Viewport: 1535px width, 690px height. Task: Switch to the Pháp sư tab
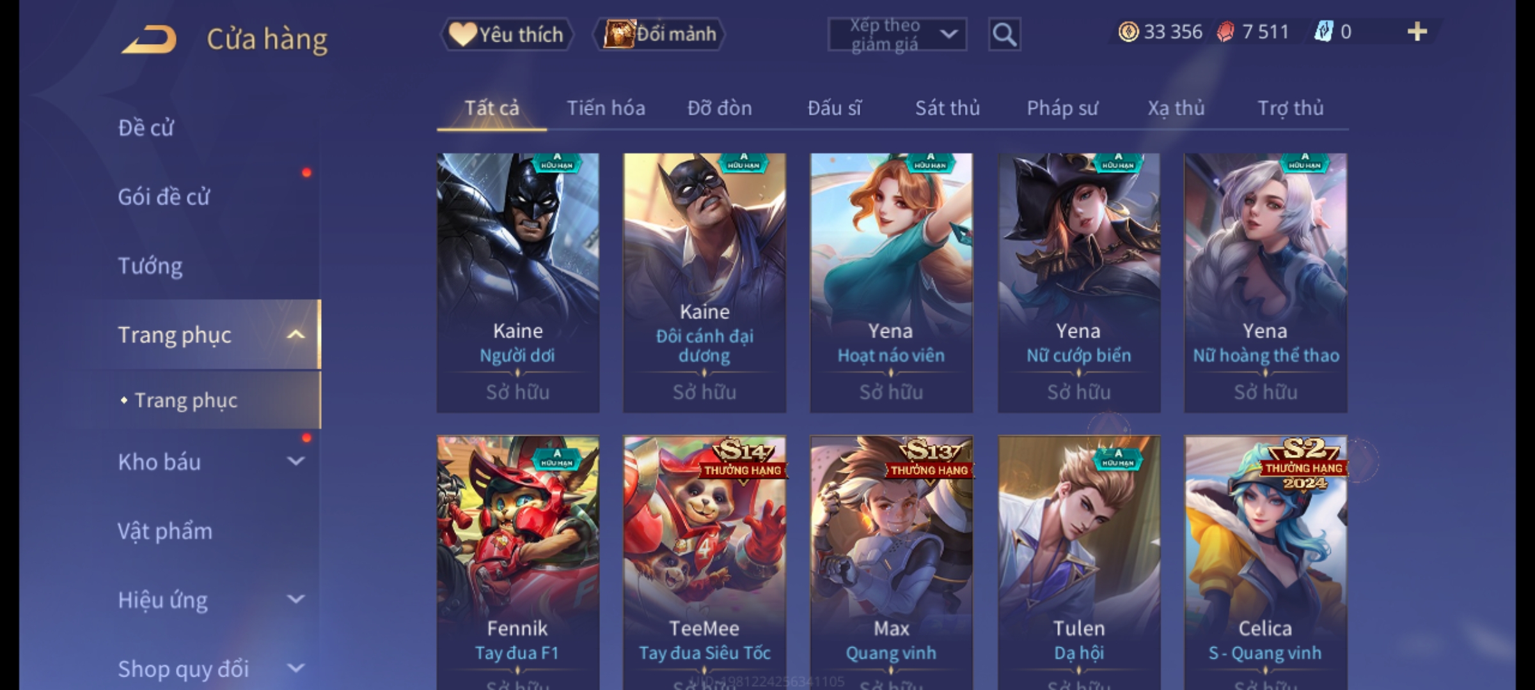point(1062,109)
